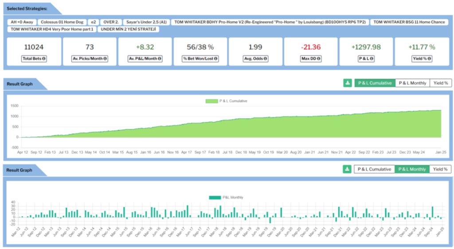Toggle the P & L Cumulative legend swatch

coord(211,101)
